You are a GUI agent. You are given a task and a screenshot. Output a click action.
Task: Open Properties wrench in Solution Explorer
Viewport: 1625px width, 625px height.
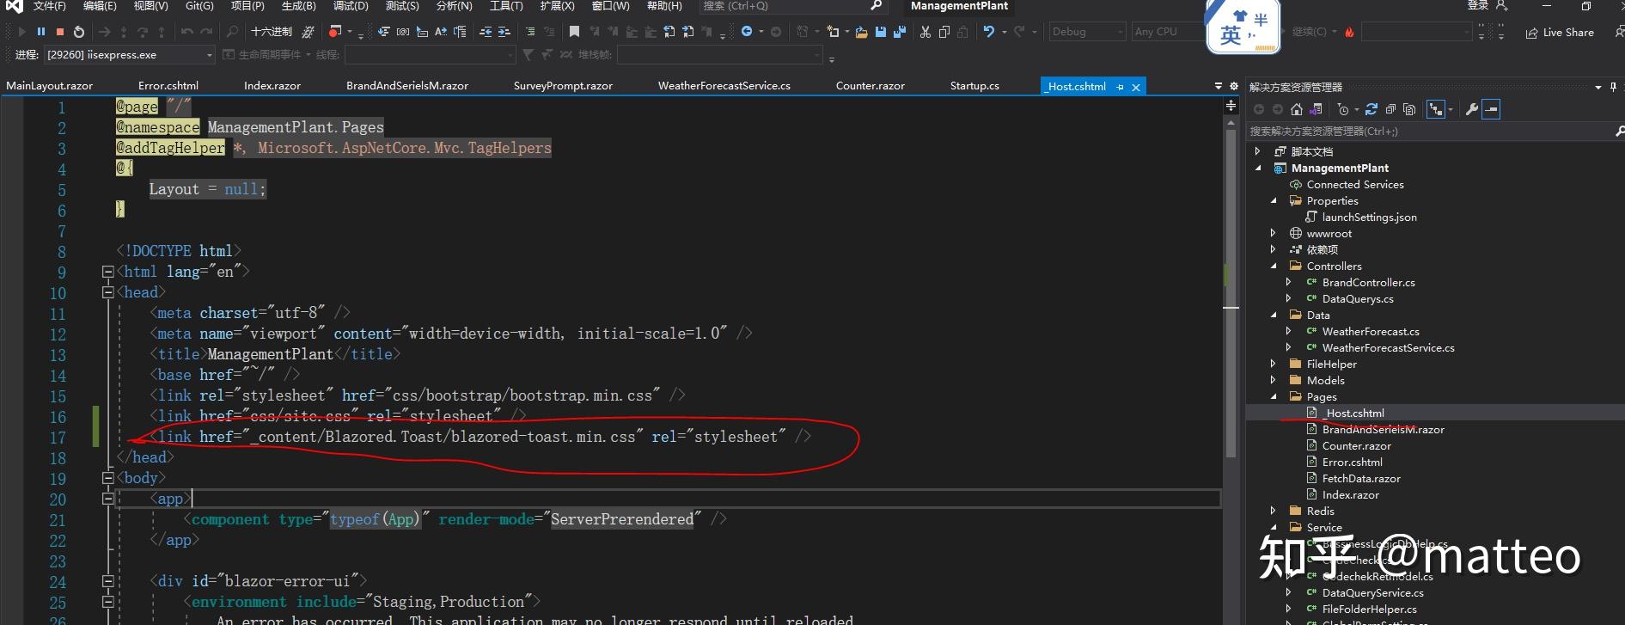point(1471,109)
